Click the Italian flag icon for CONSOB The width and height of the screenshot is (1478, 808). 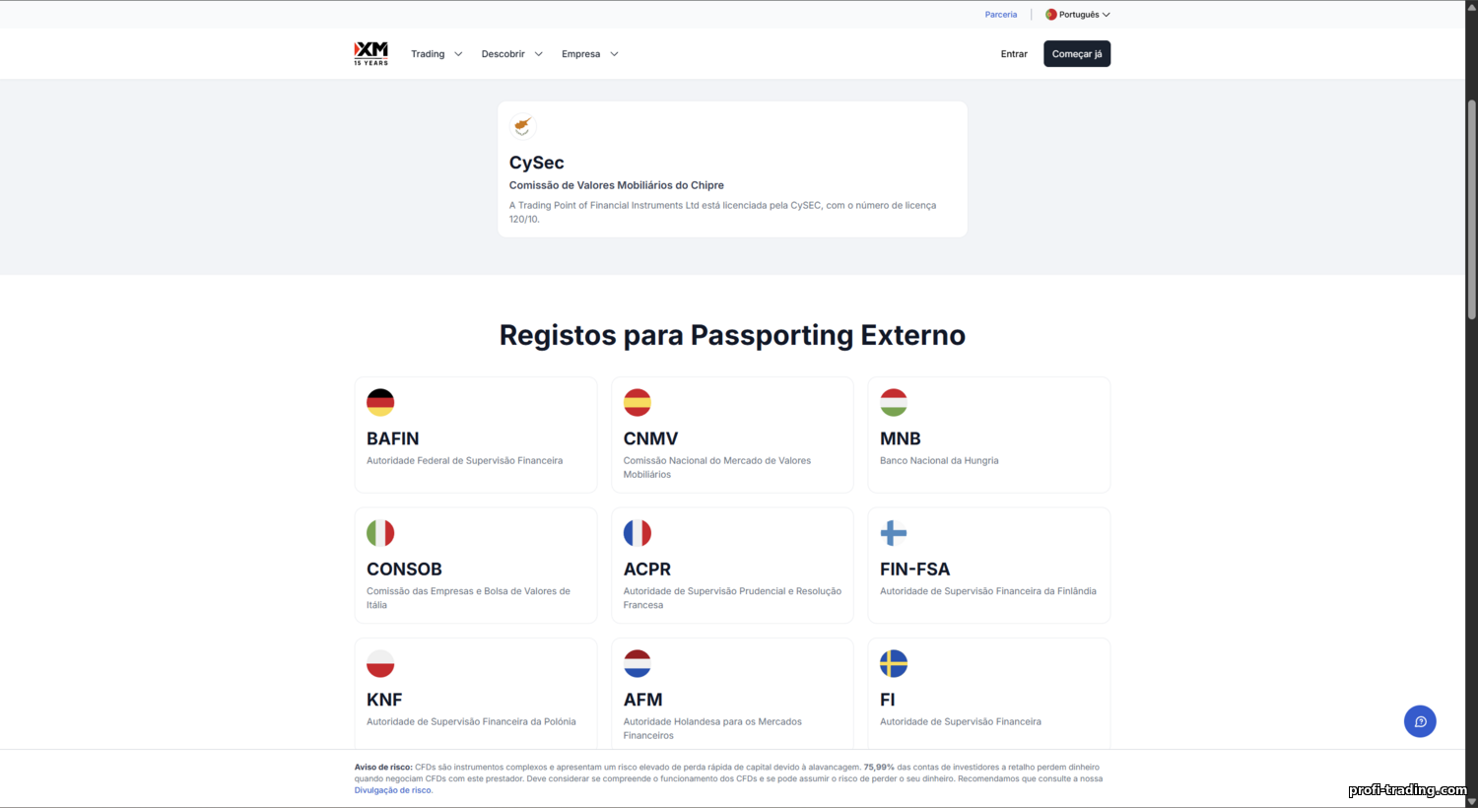pos(380,533)
